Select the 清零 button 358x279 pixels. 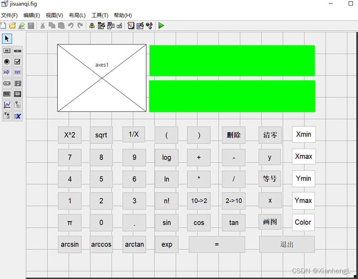click(270, 135)
